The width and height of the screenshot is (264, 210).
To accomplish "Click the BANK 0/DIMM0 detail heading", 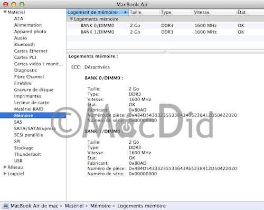I will [x=104, y=78].
